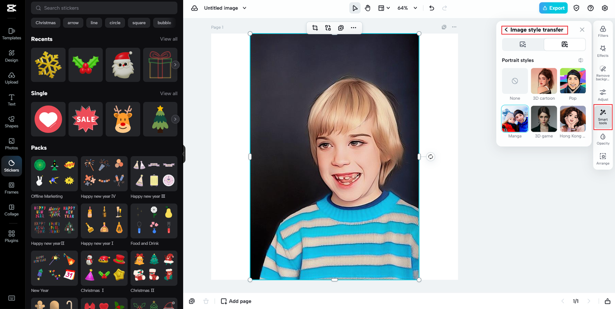Open the Upload sidebar panel

click(x=12, y=78)
